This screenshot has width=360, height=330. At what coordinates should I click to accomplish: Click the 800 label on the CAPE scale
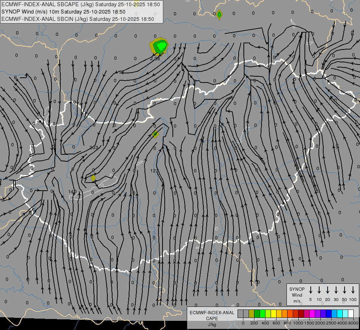click(x=287, y=323)
